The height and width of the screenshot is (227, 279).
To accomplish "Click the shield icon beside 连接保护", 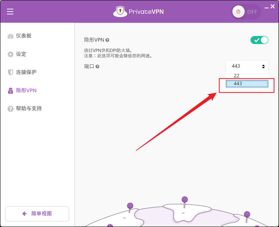I will (11, 72).
